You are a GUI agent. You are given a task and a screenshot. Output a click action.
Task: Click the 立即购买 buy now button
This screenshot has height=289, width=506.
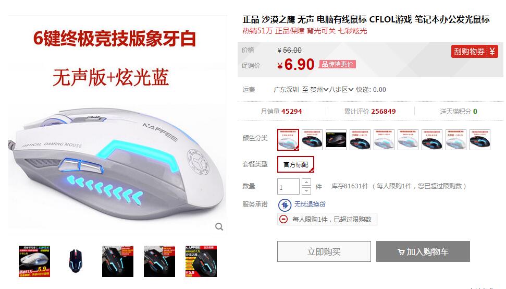(324, 251)
